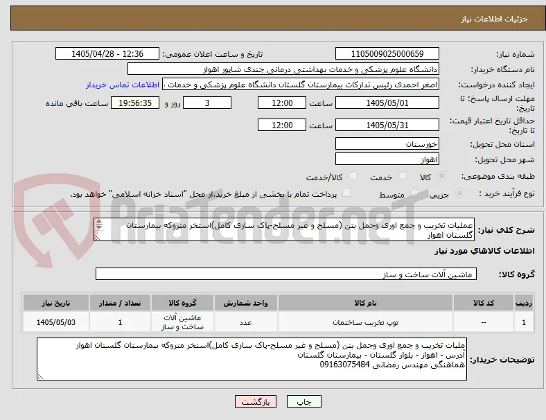
Task: Select the کالا radio button
Action: 441,176
